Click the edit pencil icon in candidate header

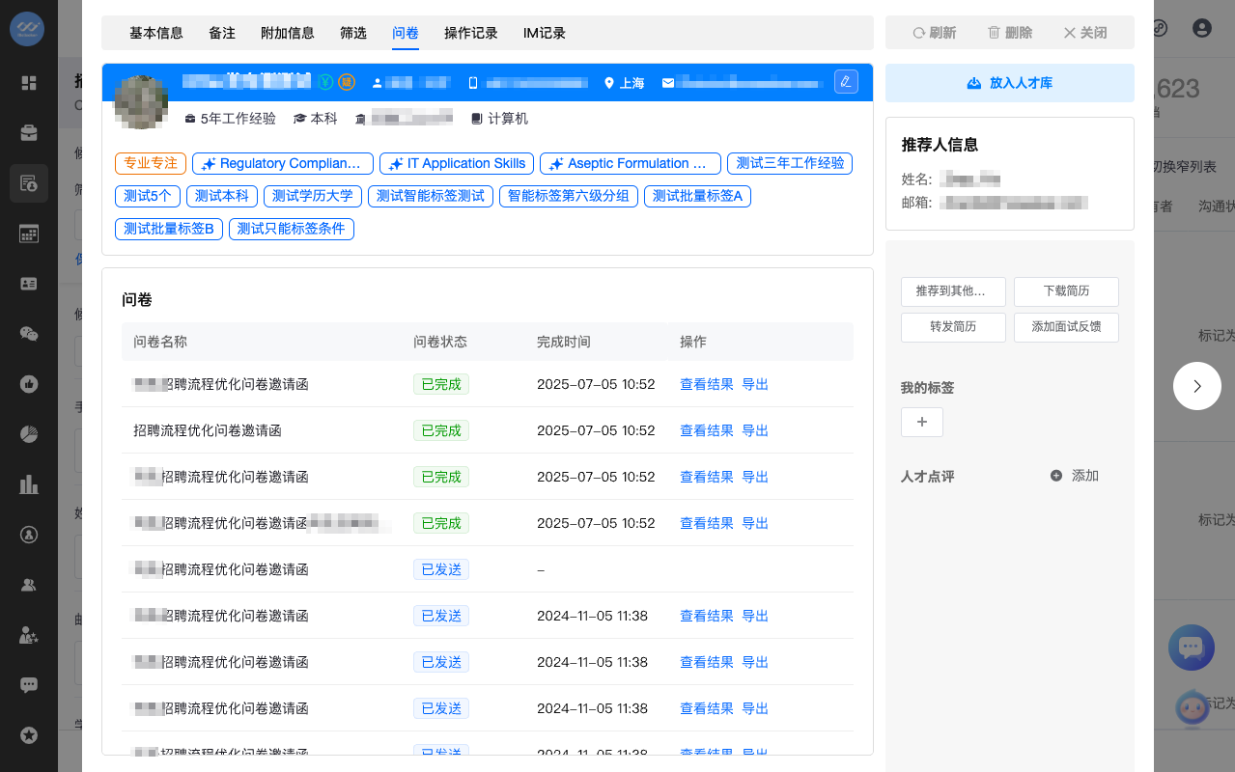click(846, 82)
